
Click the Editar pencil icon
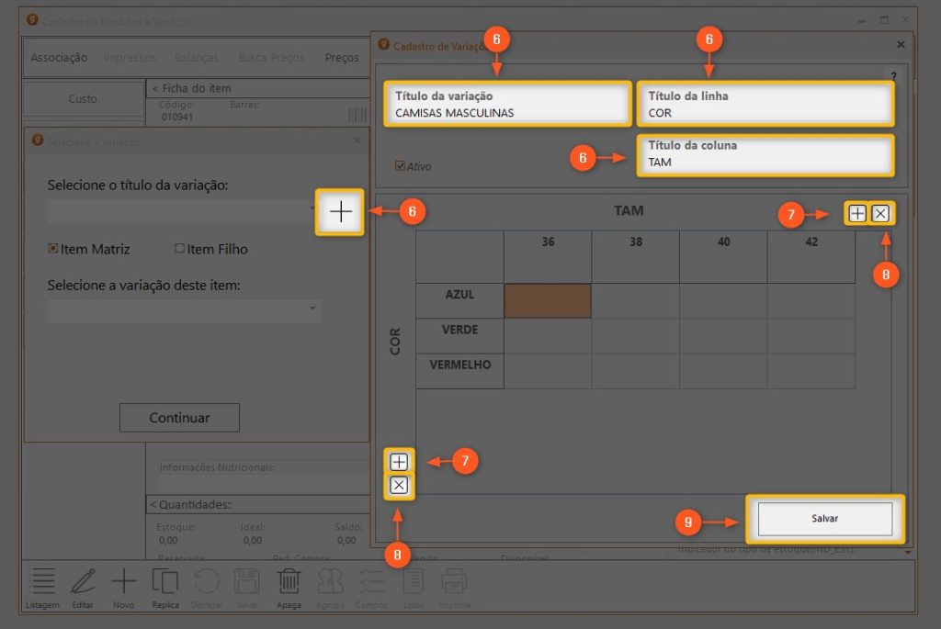[83, 587]
